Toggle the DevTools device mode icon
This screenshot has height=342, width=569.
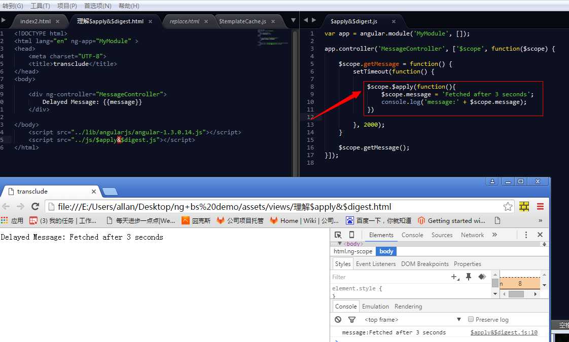(351, 235)
